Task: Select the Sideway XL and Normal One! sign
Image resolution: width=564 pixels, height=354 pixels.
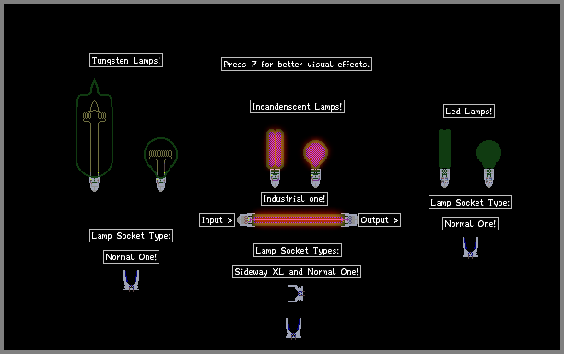Action: coord(297,271)
